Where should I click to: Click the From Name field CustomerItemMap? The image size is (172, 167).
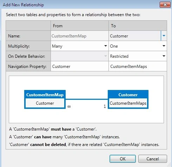[x=80, y=36]
